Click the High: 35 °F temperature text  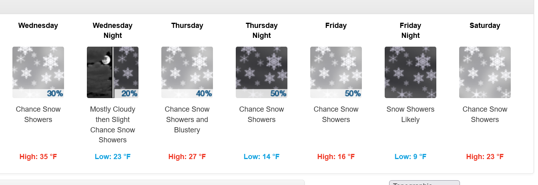(38, 157)
